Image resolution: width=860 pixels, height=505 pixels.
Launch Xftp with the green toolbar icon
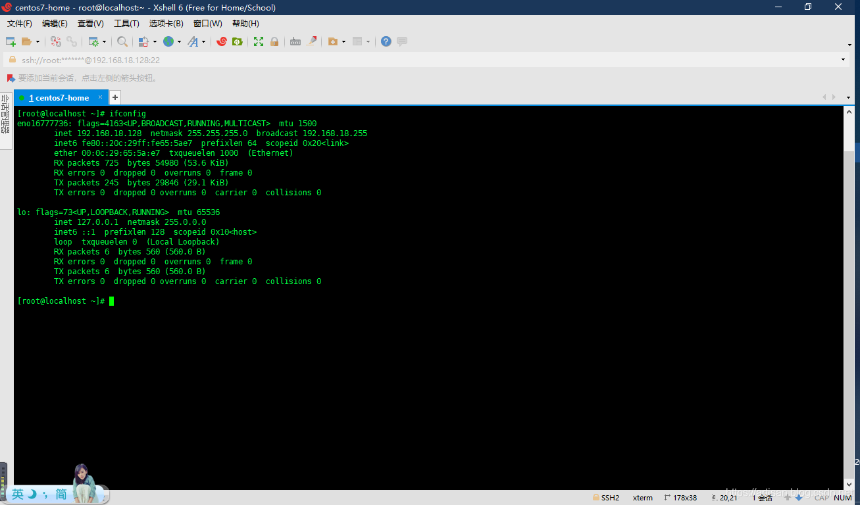pos(238,41)
